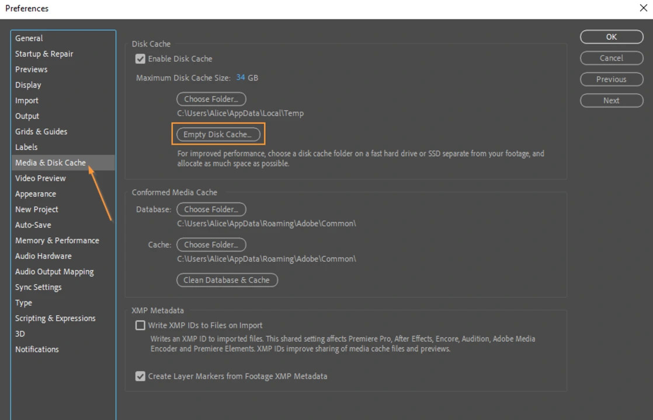Click the Empty Disk Cache button

click(x=217, y=134)
